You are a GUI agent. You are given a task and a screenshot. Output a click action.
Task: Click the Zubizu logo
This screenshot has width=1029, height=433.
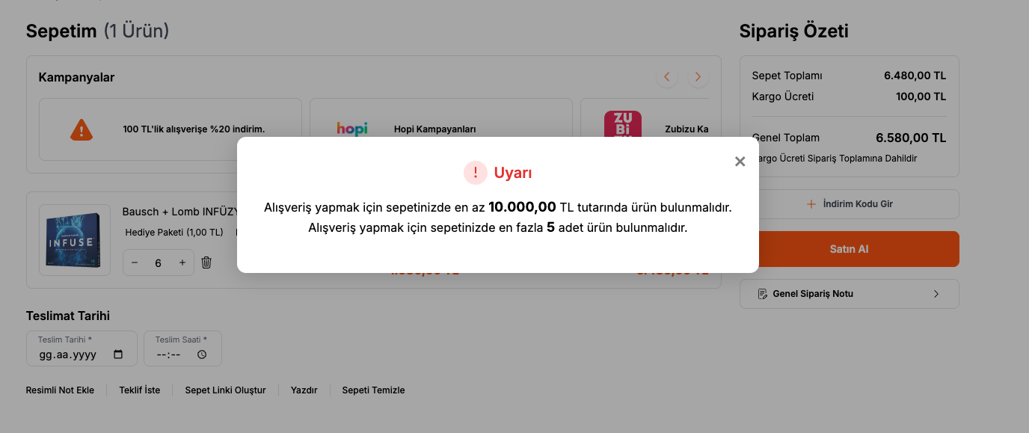[623, 124]
